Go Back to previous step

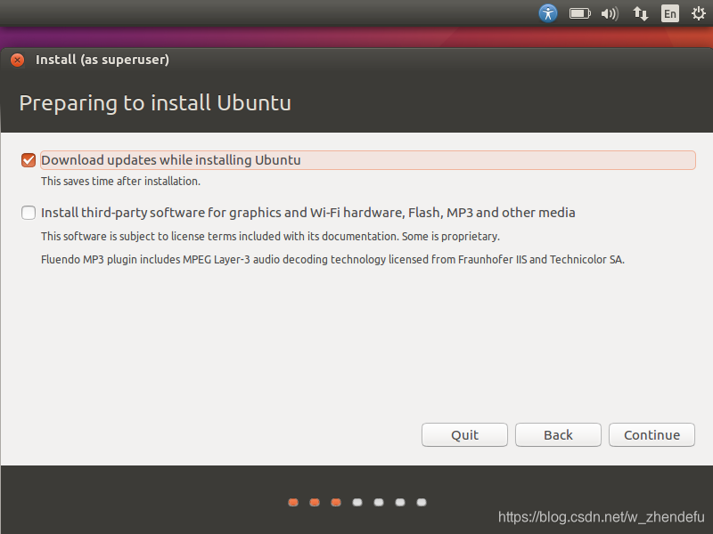(x=558, y=434)
